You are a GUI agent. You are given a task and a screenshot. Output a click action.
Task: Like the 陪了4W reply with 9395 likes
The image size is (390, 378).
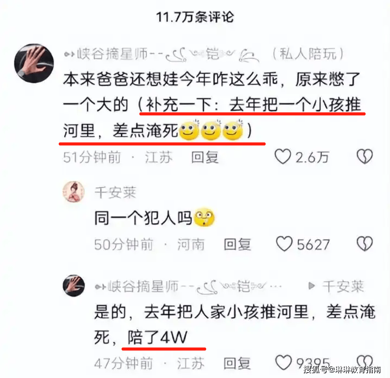click(x=284, y=363)
